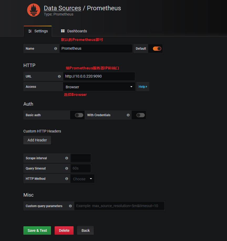The width and height of the screenshot is (227, 241).
Task: Click the Name field containing Prometheus
Action: [x=96, y=49]
